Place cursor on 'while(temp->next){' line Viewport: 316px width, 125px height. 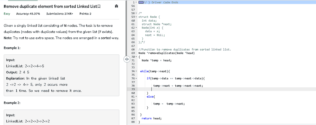[155, 71]
